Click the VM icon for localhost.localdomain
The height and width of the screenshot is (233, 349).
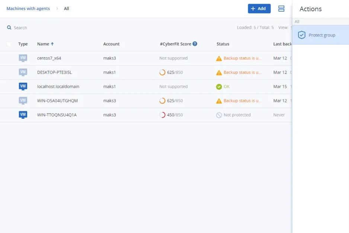[23, 86]
